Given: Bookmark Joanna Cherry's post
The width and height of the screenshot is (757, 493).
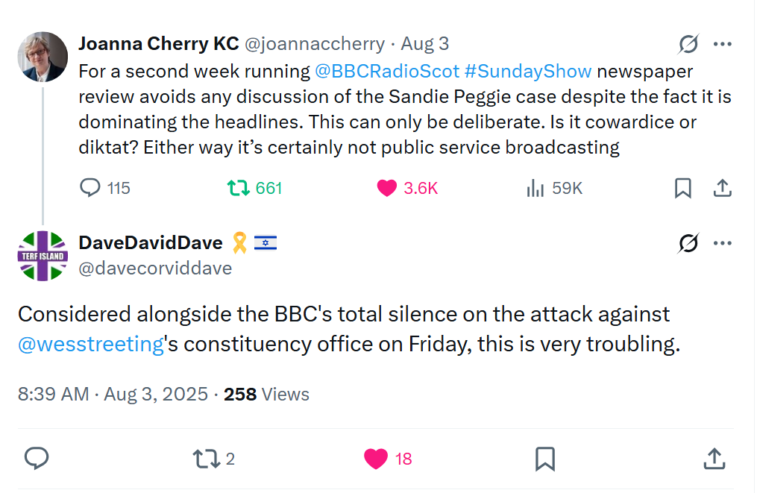Looking at the screenshot, I should coord(682,188).
